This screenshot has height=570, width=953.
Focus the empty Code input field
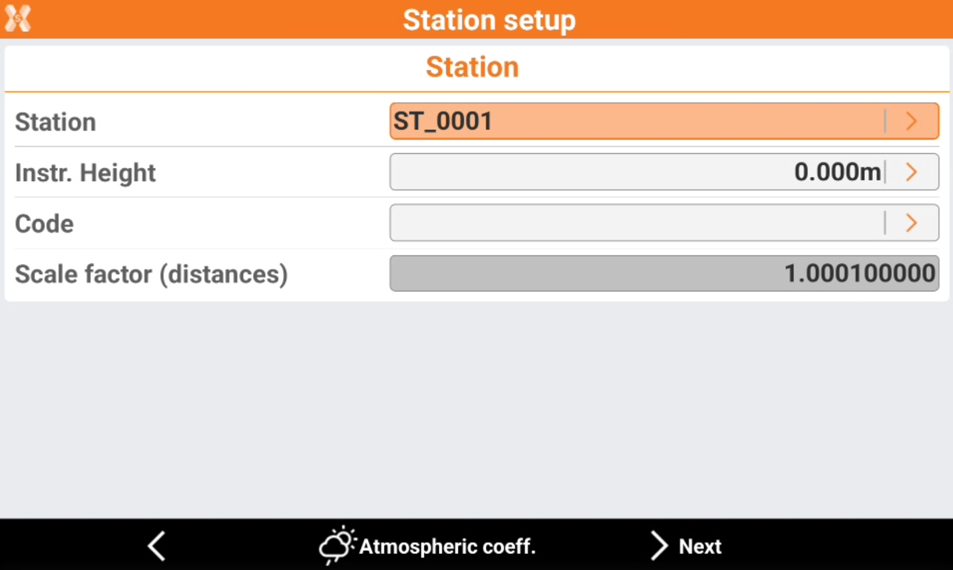pyautogui.click(x=636, y=223)
